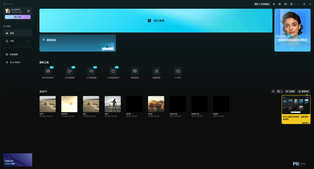Click the 更多工具 more tools heading

point(44,63)
